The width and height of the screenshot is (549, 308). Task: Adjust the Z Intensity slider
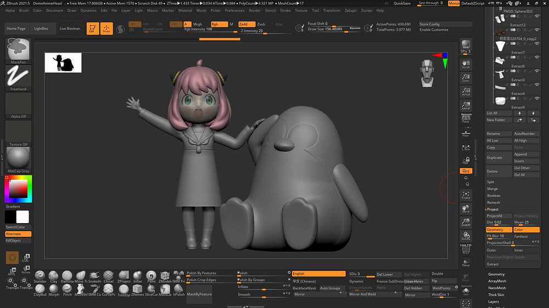pos(265,31)
